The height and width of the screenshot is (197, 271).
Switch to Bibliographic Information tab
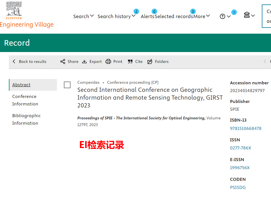point(26,119)
